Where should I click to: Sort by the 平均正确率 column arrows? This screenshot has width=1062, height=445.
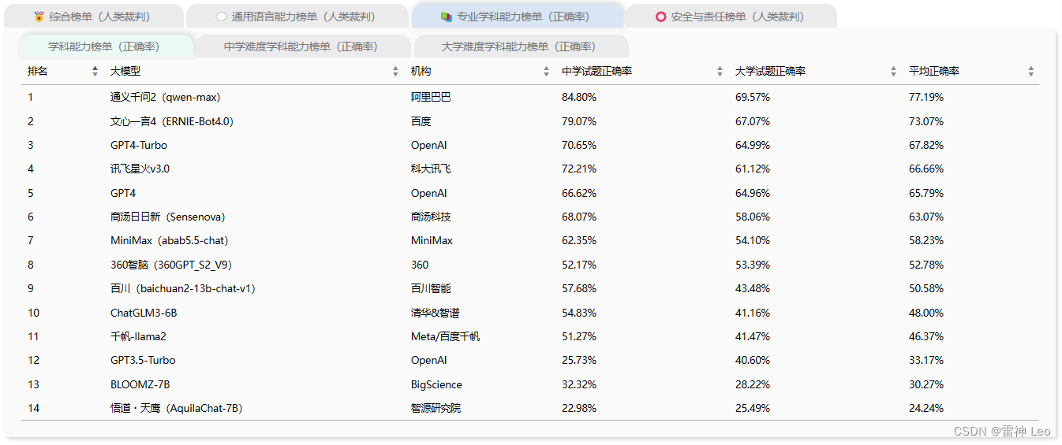point(1030,72)
